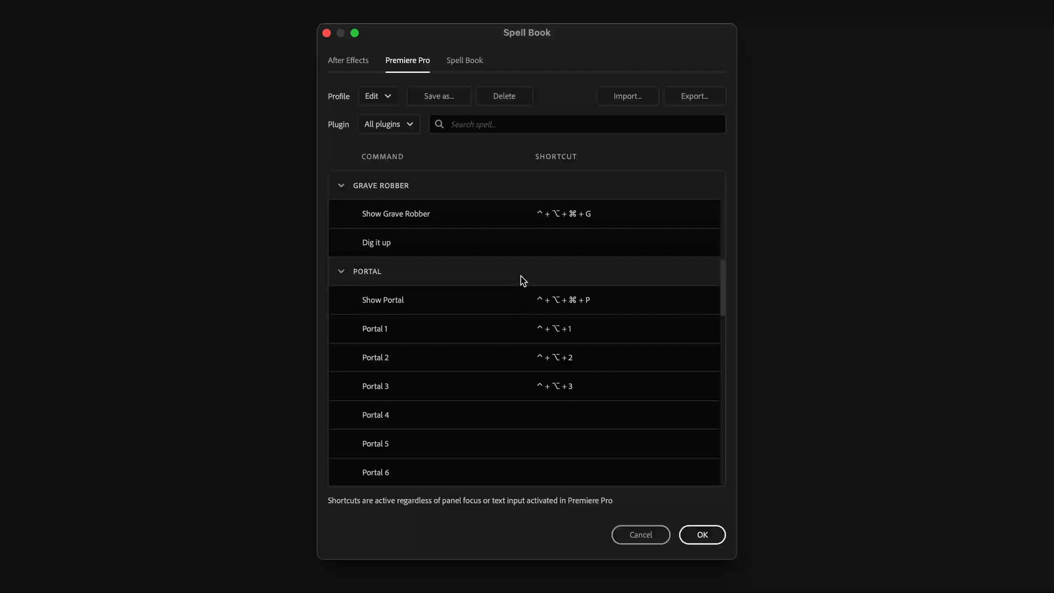Select the Premiere Pro tab
The width and height of the screenshot is (1054, 593).
tap(407, 60)
